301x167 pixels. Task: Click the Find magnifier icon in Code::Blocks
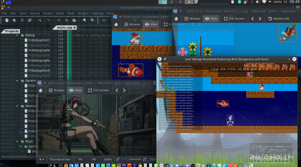click(85, 20)
